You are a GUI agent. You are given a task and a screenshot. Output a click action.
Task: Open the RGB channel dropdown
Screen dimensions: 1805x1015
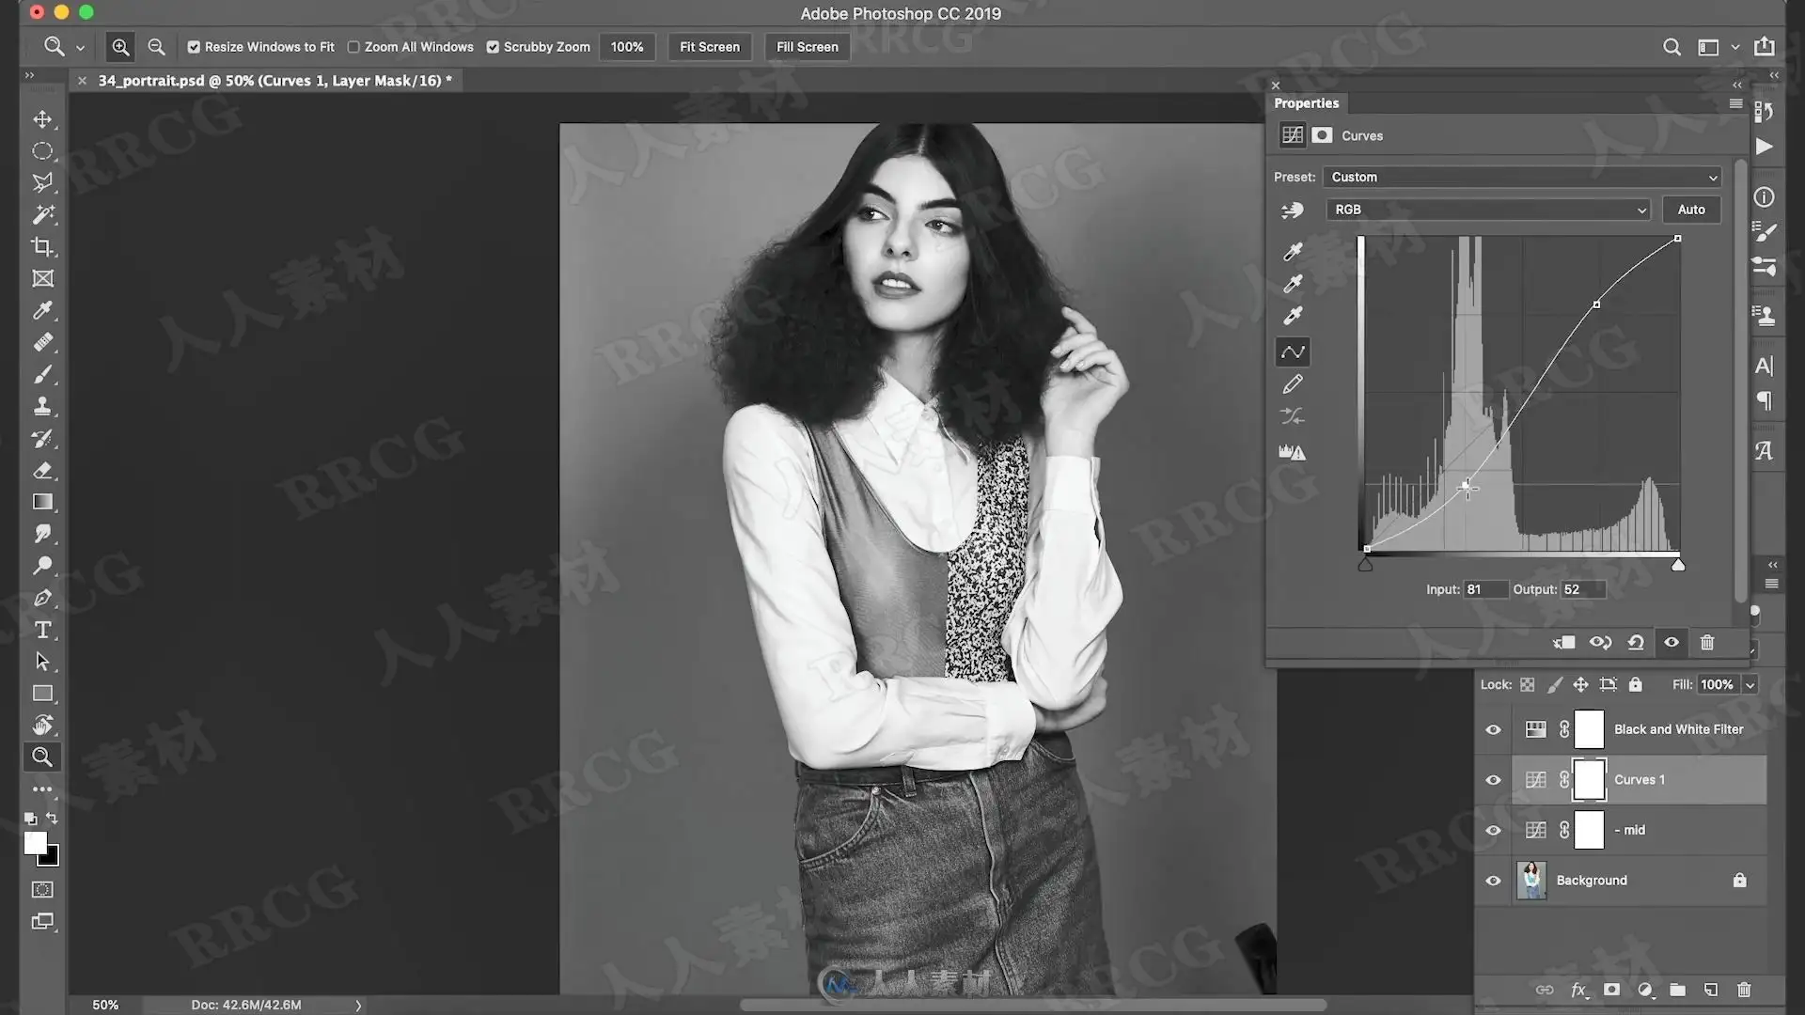pos(1488,210)
